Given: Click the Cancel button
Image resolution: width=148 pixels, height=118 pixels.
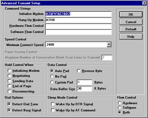Looking at the screenshot, I should coord(131,22).
